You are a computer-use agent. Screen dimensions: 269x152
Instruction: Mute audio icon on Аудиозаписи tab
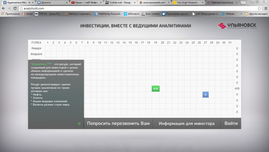tap(30, 3)
